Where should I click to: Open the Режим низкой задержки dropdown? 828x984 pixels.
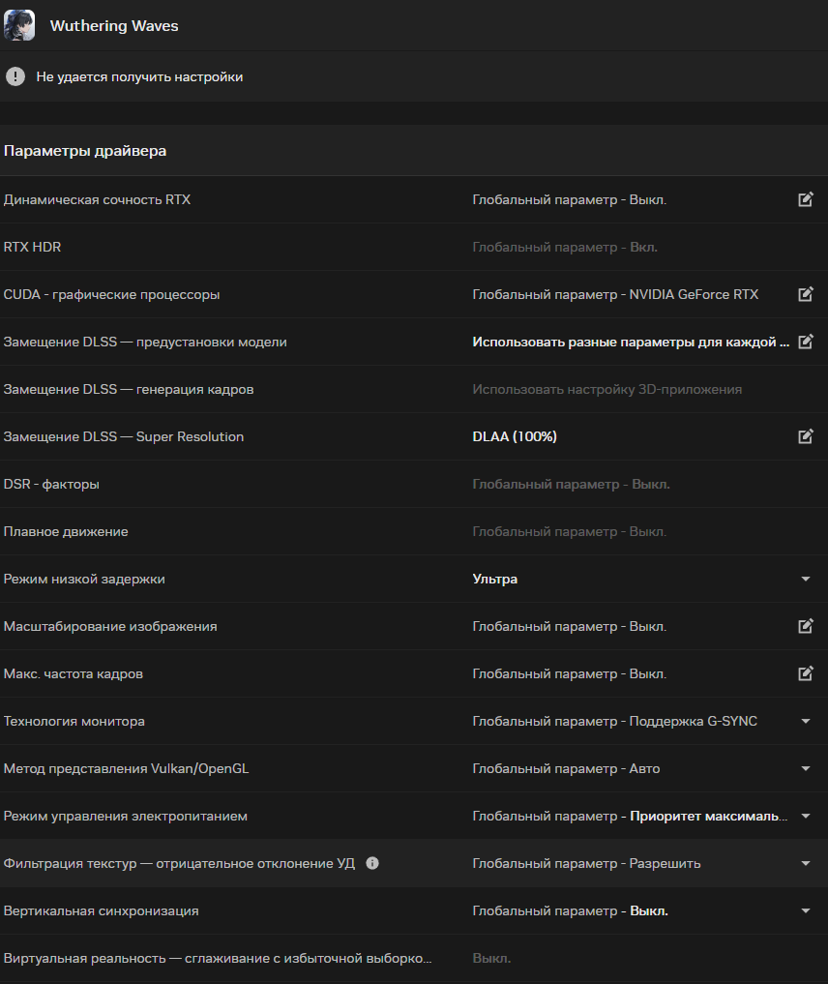click(x=806, y=580)
